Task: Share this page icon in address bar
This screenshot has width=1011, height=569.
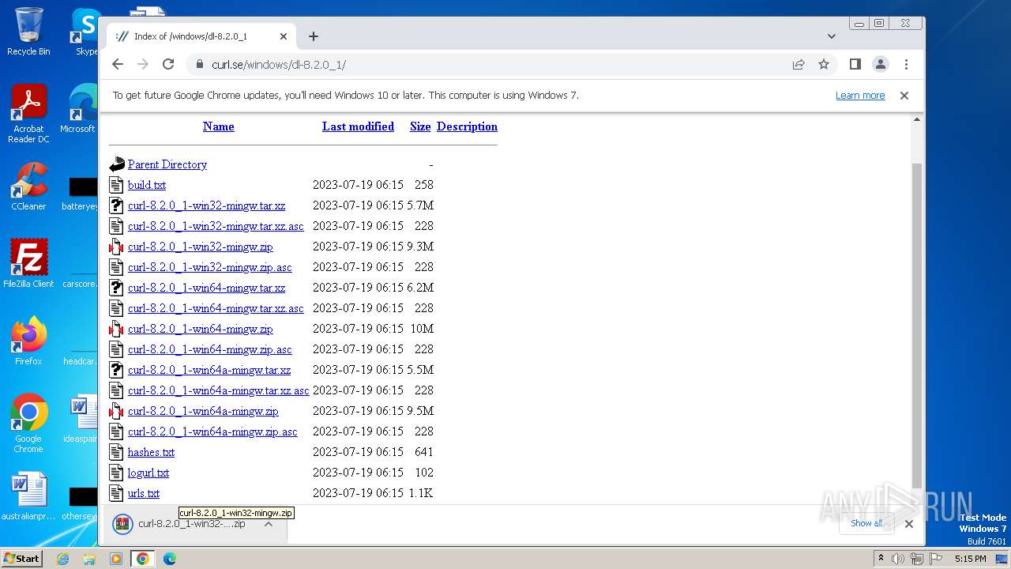Action: tap(799, 64)
